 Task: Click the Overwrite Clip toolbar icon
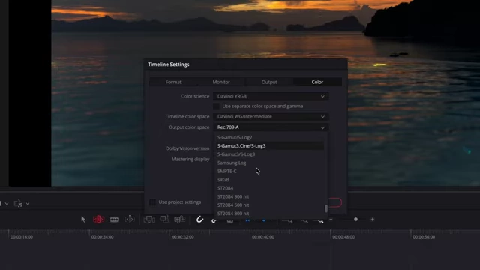[x=164, y=220]
